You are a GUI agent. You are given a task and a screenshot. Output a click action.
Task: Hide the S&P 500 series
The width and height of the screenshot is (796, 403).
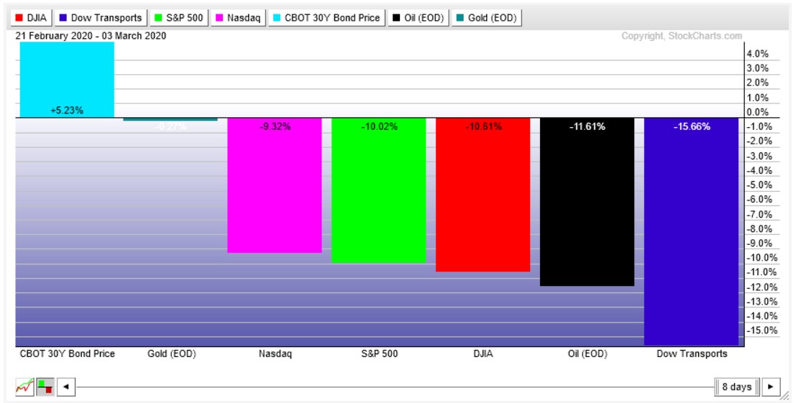(x=179, y=18)
